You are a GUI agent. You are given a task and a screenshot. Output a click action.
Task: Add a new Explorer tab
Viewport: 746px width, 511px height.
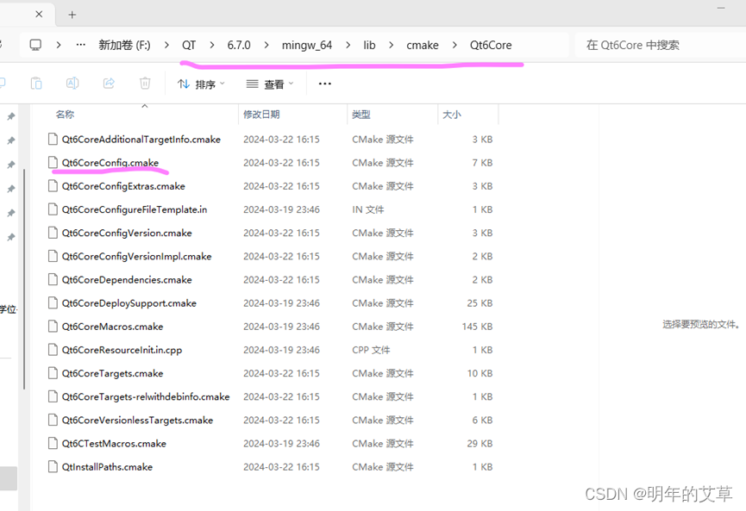[x=72, y=15]
